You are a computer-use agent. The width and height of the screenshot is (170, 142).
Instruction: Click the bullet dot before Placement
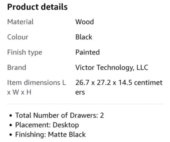point(11,125)
